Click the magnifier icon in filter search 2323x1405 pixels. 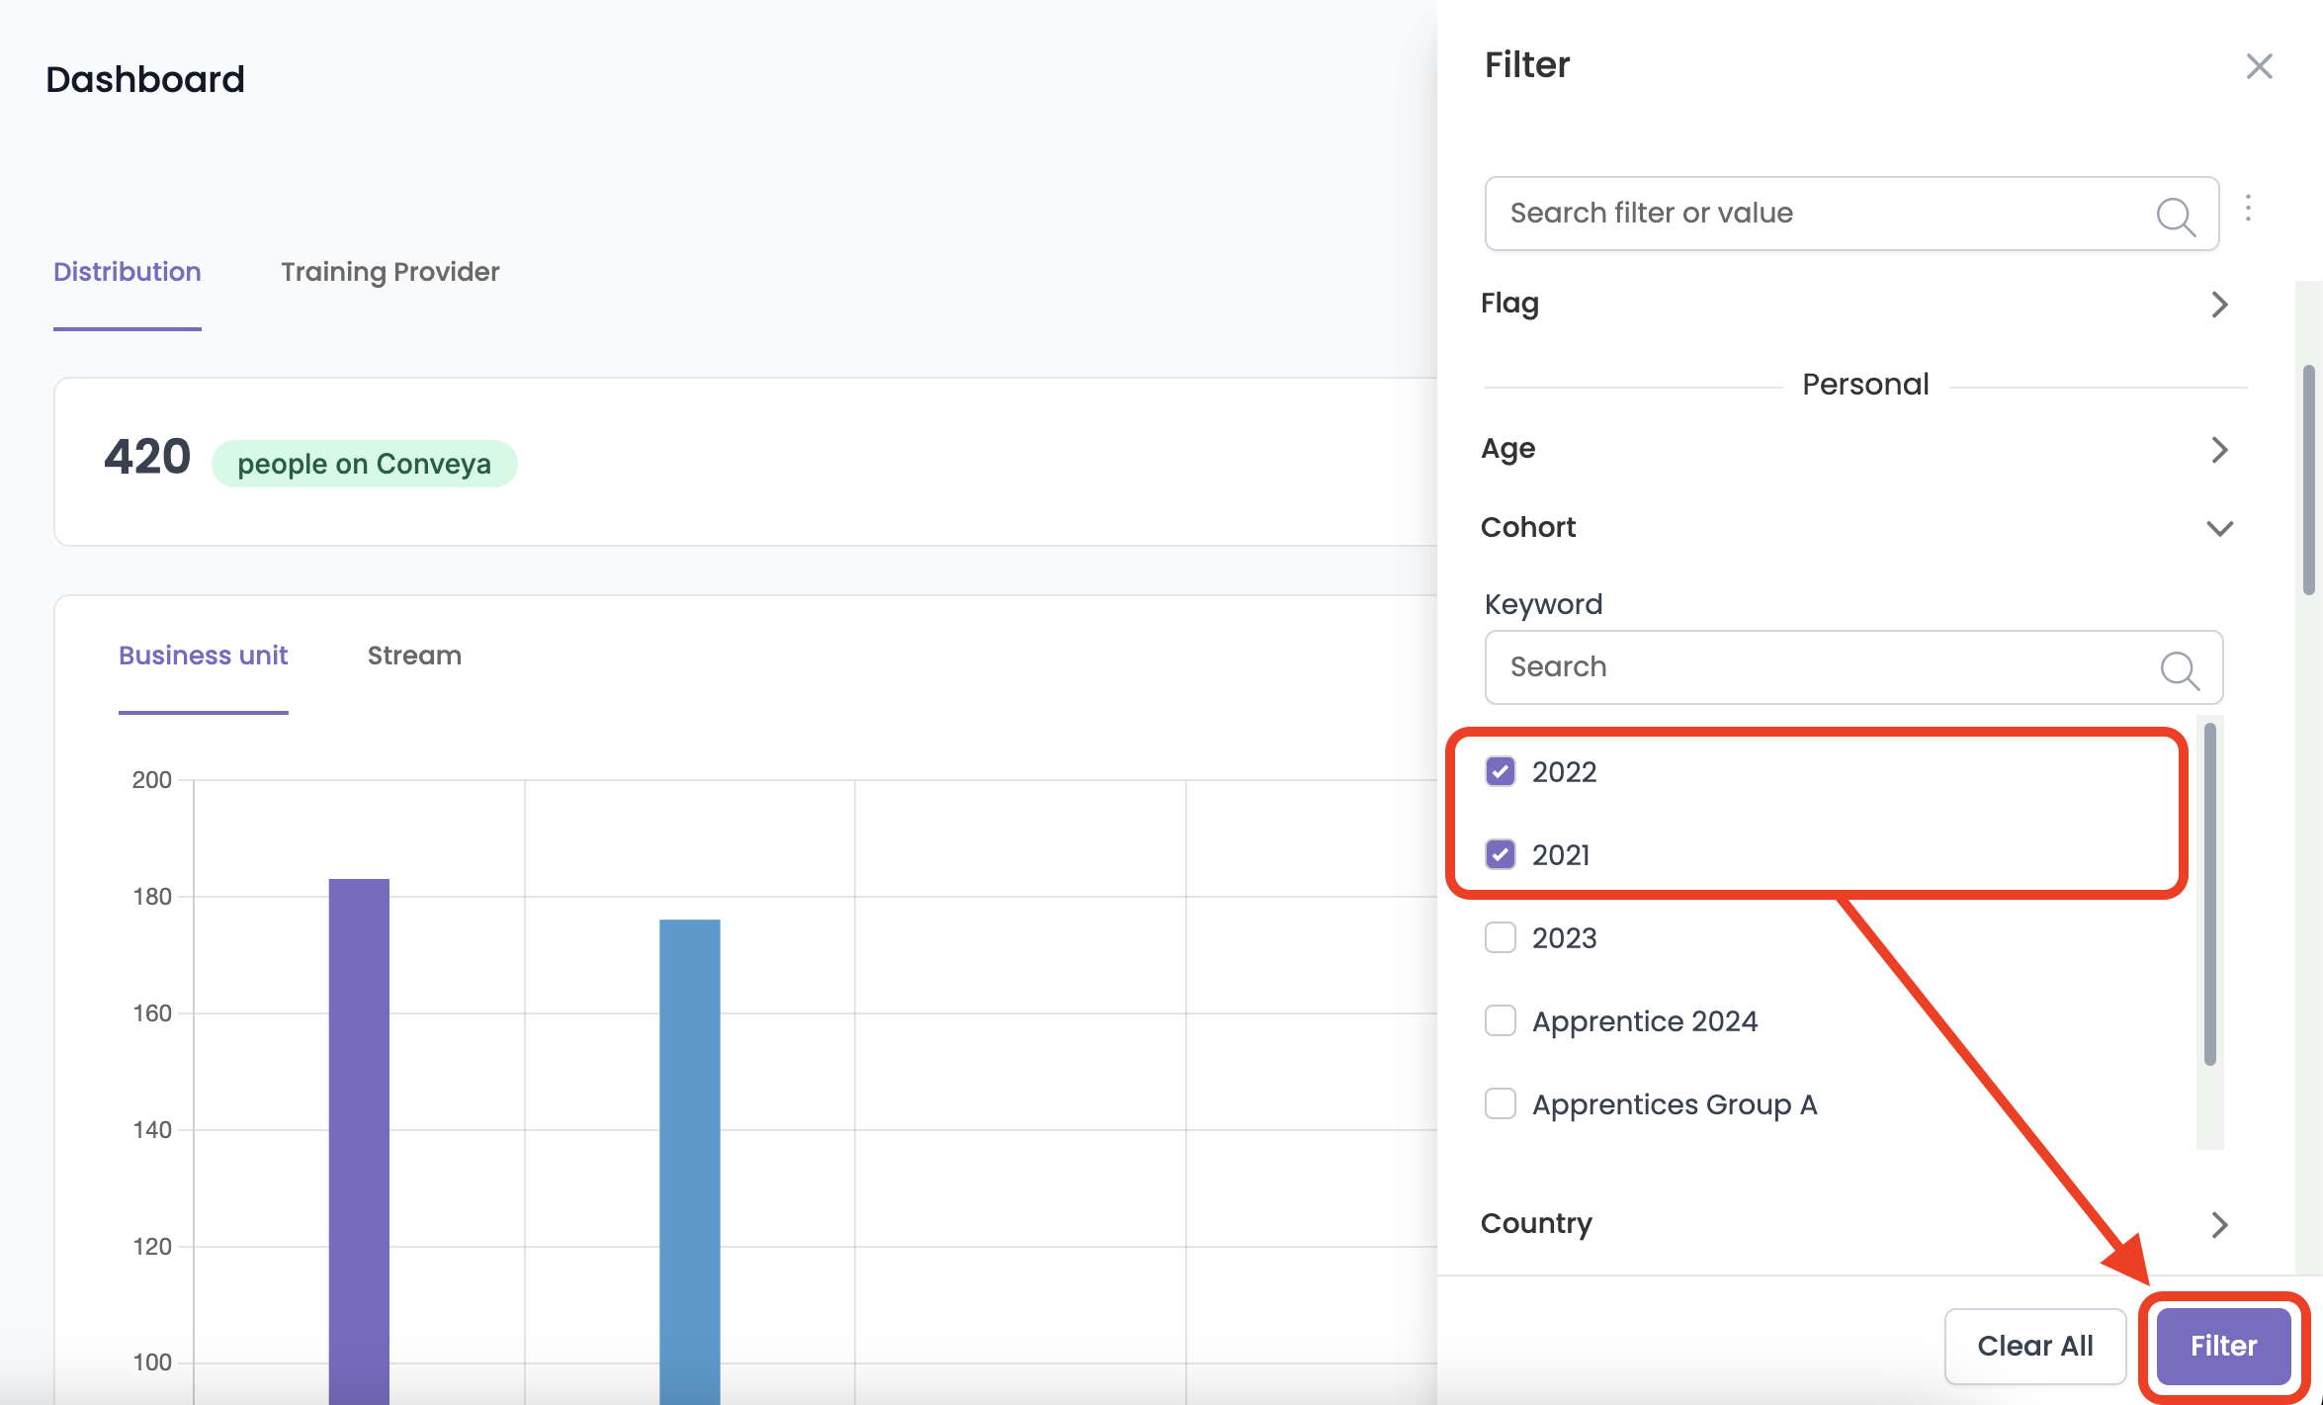click(x=2176, y=215)
